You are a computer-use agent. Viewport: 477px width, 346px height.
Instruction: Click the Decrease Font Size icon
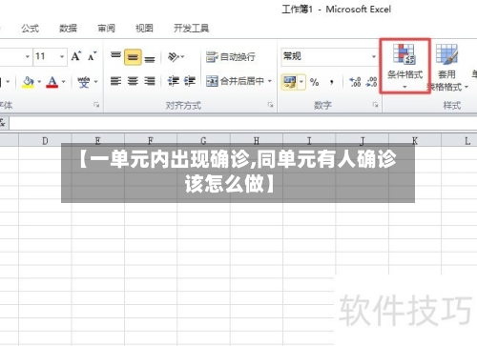tap(92, 56)
